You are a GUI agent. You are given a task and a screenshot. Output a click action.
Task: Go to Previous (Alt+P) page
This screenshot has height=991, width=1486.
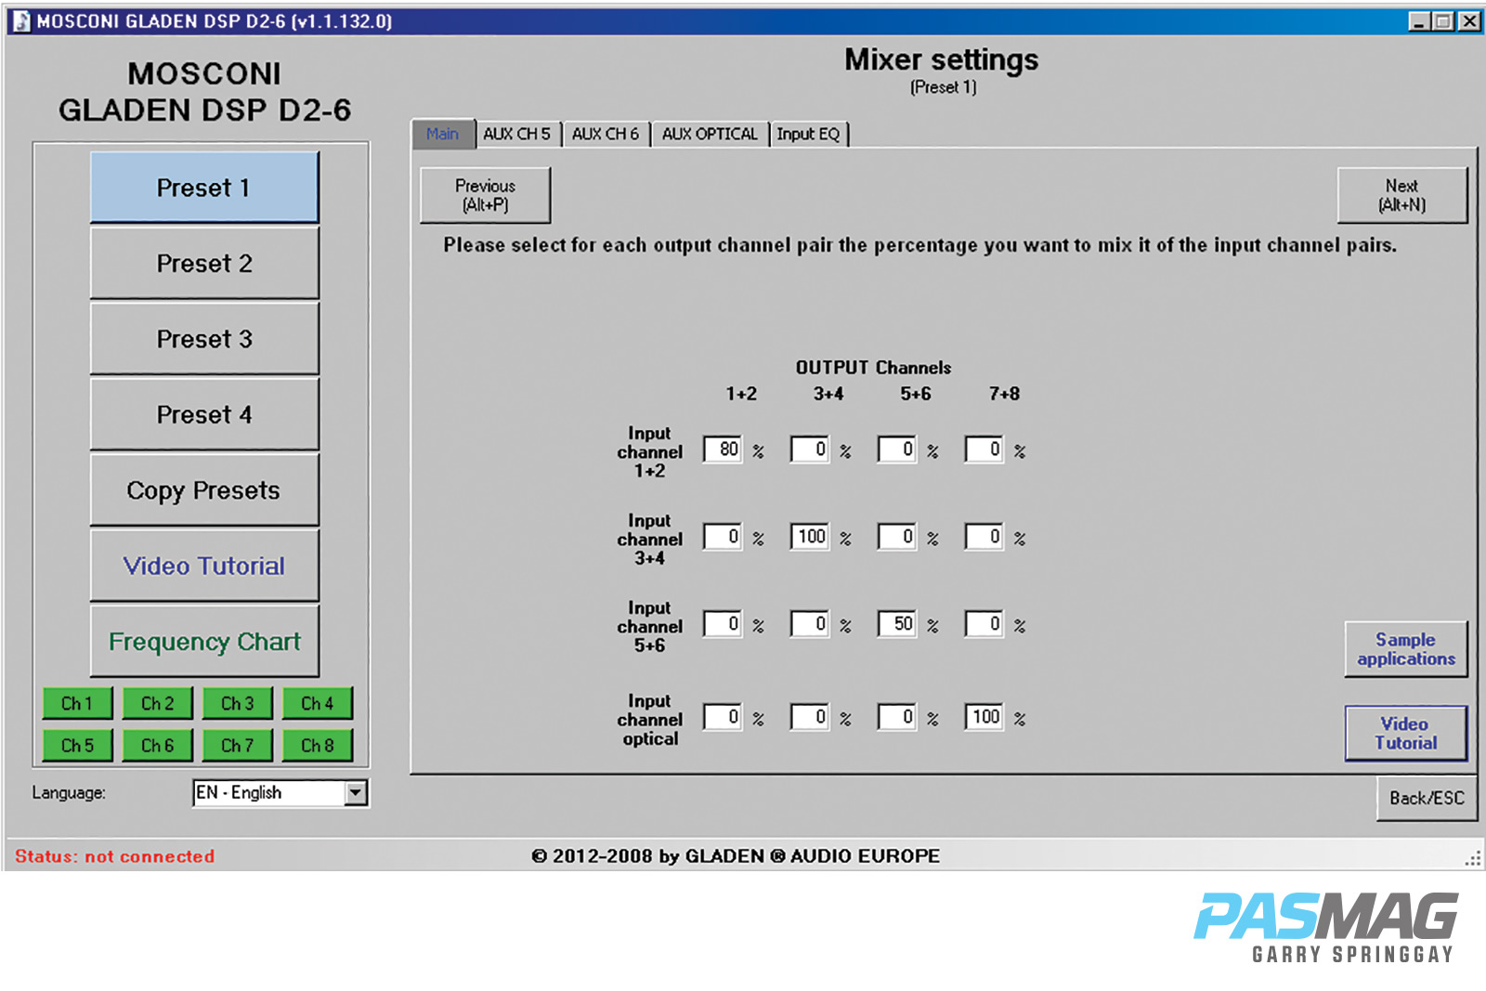coord(485,195)
